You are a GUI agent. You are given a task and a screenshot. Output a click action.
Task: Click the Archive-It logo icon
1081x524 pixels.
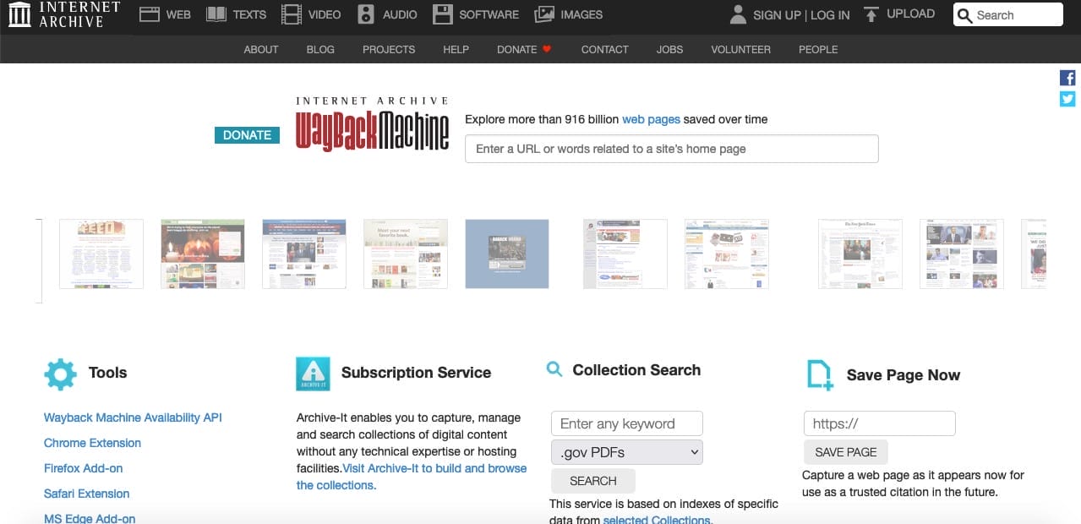(x=313, y=373)
